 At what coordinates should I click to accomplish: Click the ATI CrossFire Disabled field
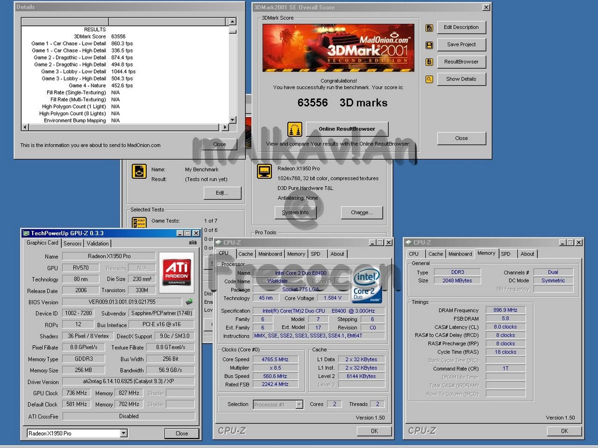point(129,416)
